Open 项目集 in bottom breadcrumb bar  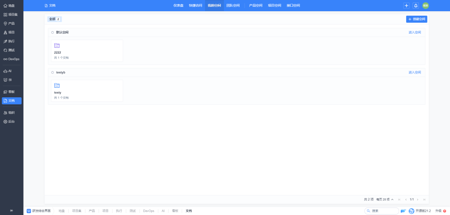[77, 211]
